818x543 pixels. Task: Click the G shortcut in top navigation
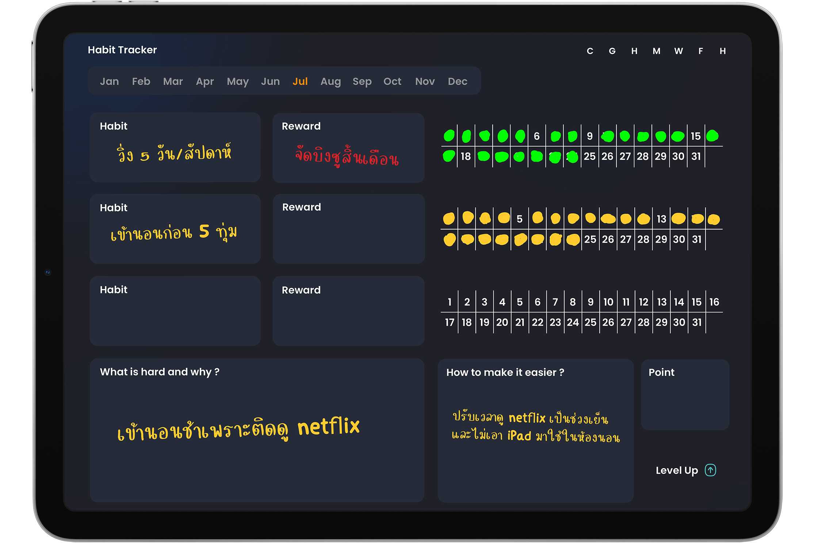(612, 51)
